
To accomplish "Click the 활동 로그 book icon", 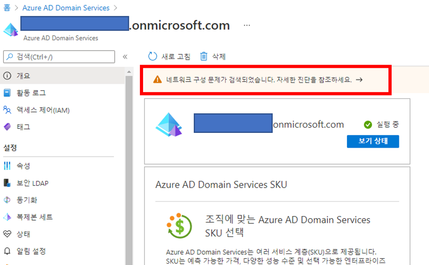I will [7, 93].
